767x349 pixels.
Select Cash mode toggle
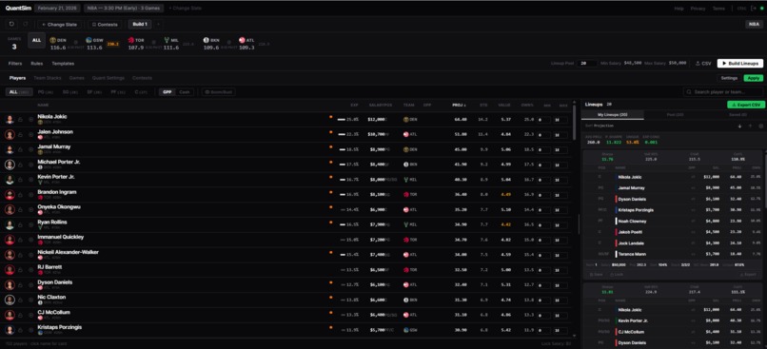click(185, 92)
